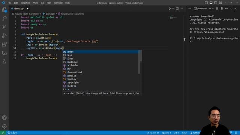Viewport: 240px width, 135px height.
Task: Run the Python file with play button
Action: pos(170,9)
